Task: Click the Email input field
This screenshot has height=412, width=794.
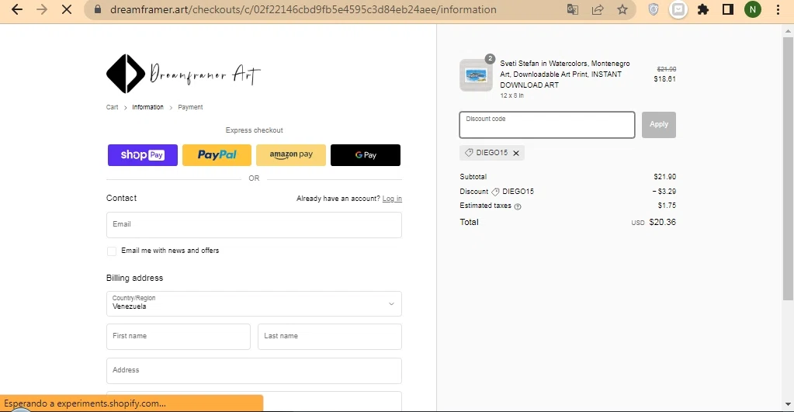Action: coord(255,225)
